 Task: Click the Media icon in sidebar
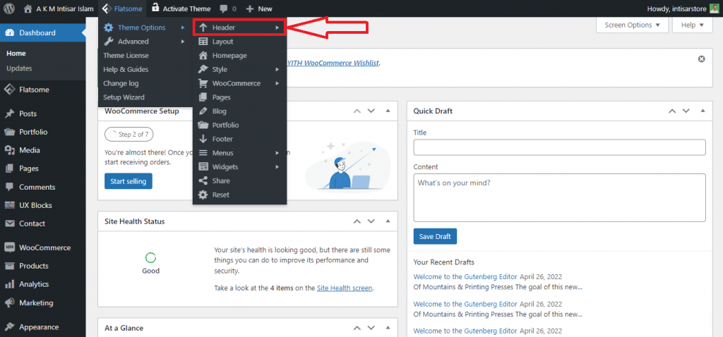tap(10, 150)
